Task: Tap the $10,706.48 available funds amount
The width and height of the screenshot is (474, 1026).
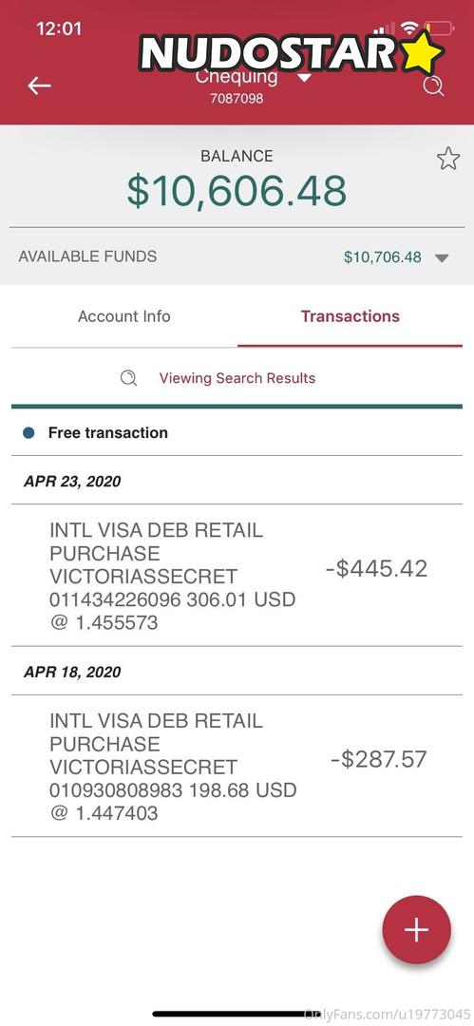Action: pyautogui.click(x=383, y=257)
